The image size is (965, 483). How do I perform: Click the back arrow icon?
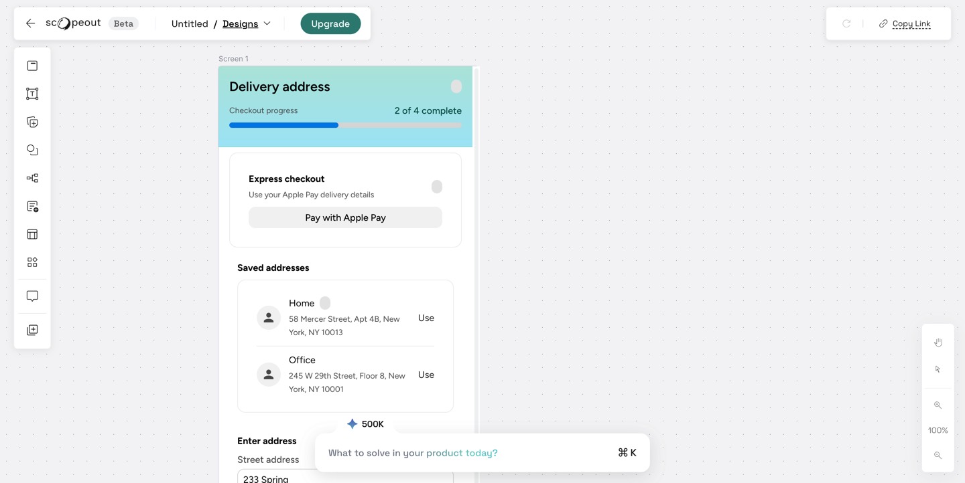(30, 23)
